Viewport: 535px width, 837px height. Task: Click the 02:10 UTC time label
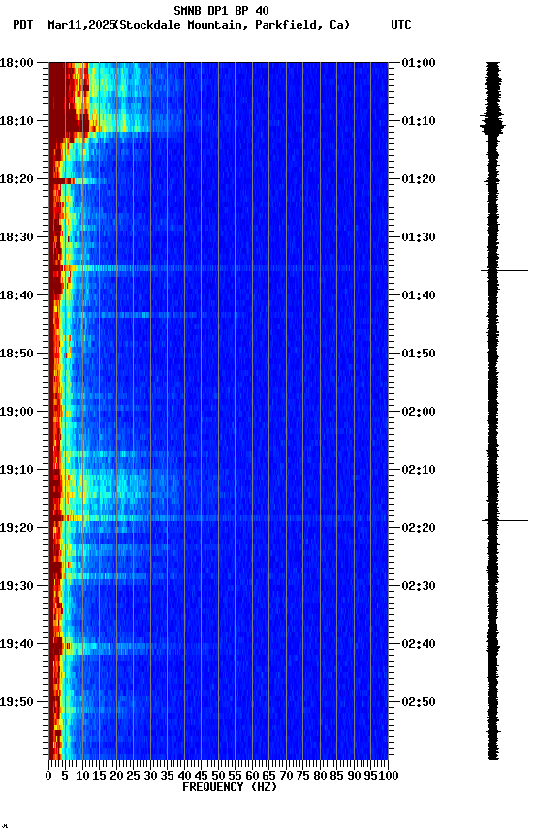pos(419,470)
